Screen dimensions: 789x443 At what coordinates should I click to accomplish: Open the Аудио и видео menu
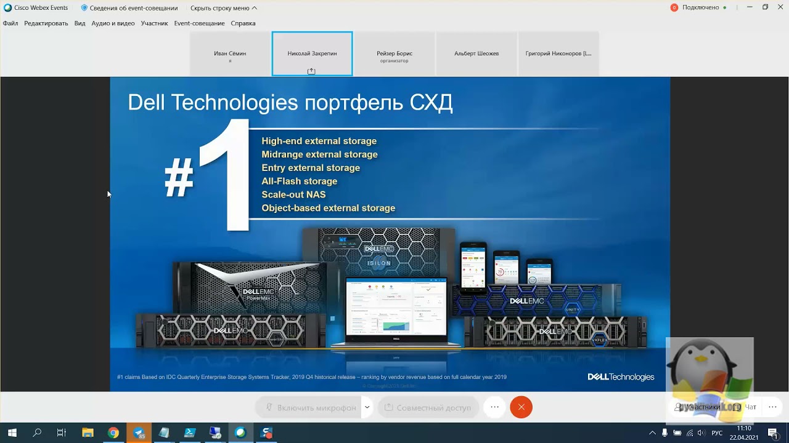[x=113, y=23]
